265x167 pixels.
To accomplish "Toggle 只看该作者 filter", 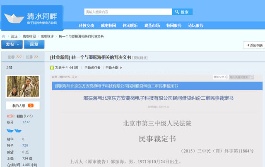I will tap(92, 67).
